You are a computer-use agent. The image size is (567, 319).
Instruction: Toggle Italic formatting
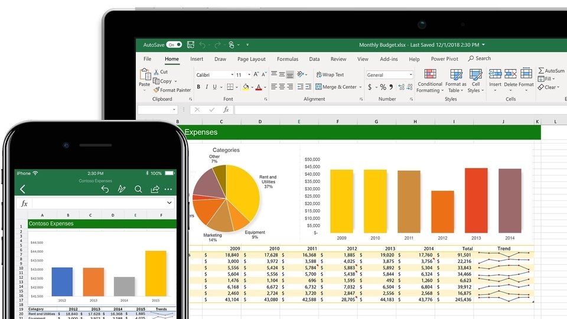(x=207, y=87)
